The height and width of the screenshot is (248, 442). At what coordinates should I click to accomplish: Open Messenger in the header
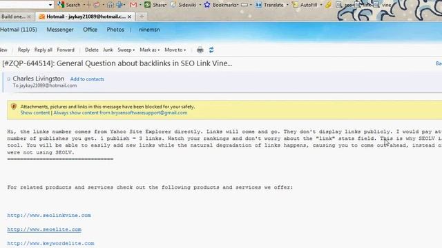(60, 30)
